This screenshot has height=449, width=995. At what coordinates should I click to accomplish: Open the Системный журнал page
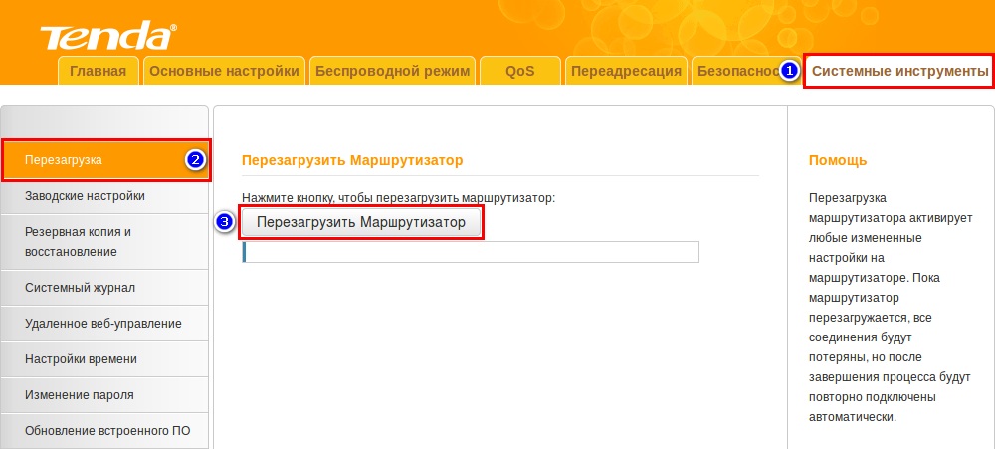105,288
